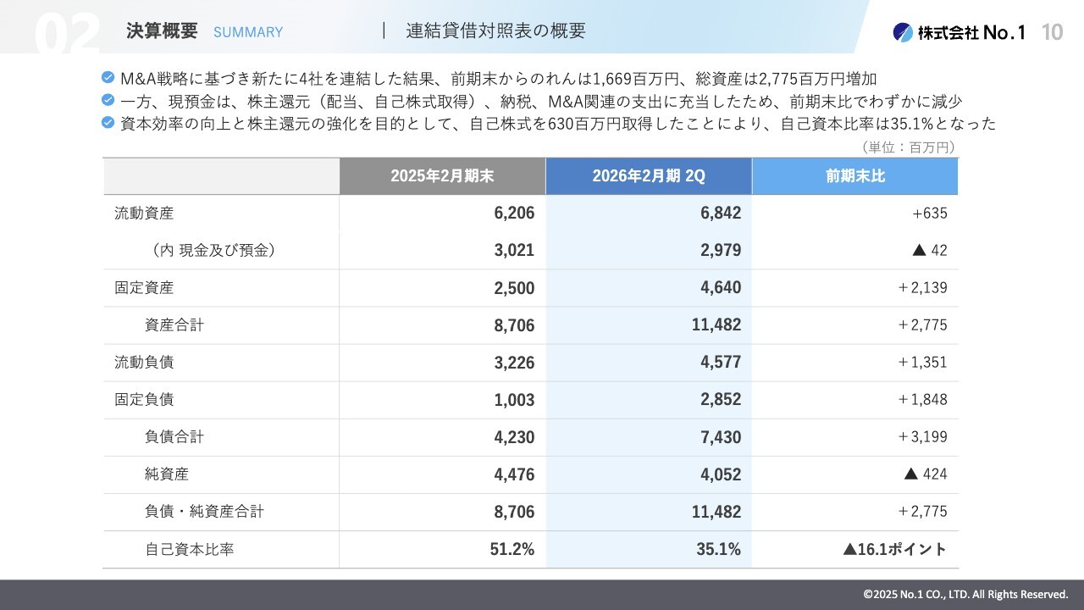Click page number 10 in the corner
The image size is (1084, 610).
point(1052,32)
